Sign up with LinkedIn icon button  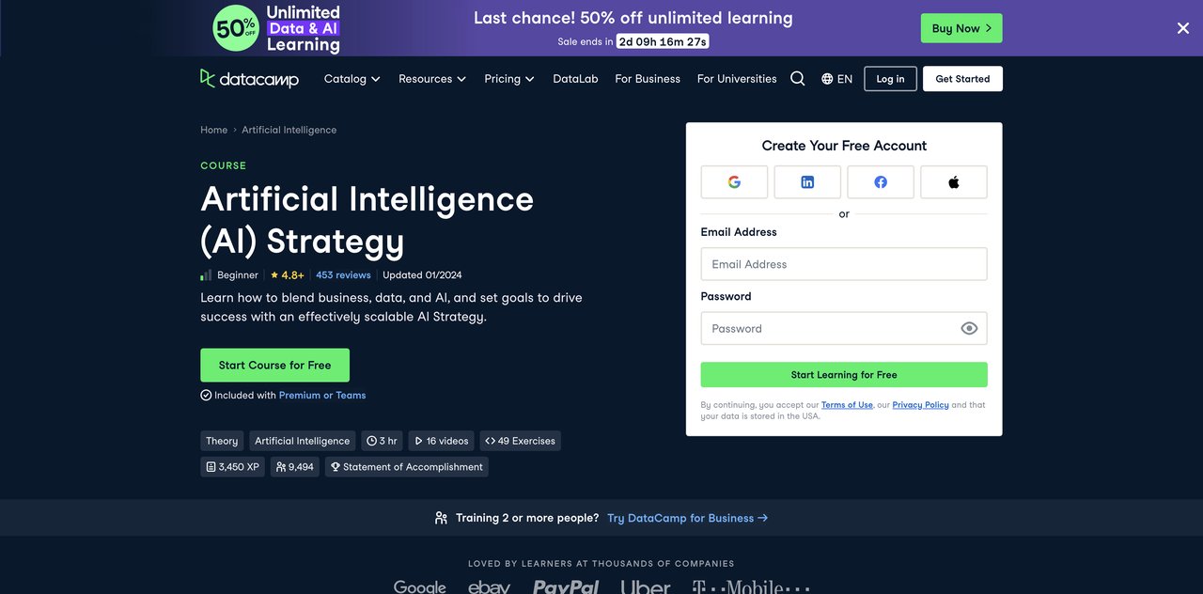pyautogui.click(x=807, y=182)
